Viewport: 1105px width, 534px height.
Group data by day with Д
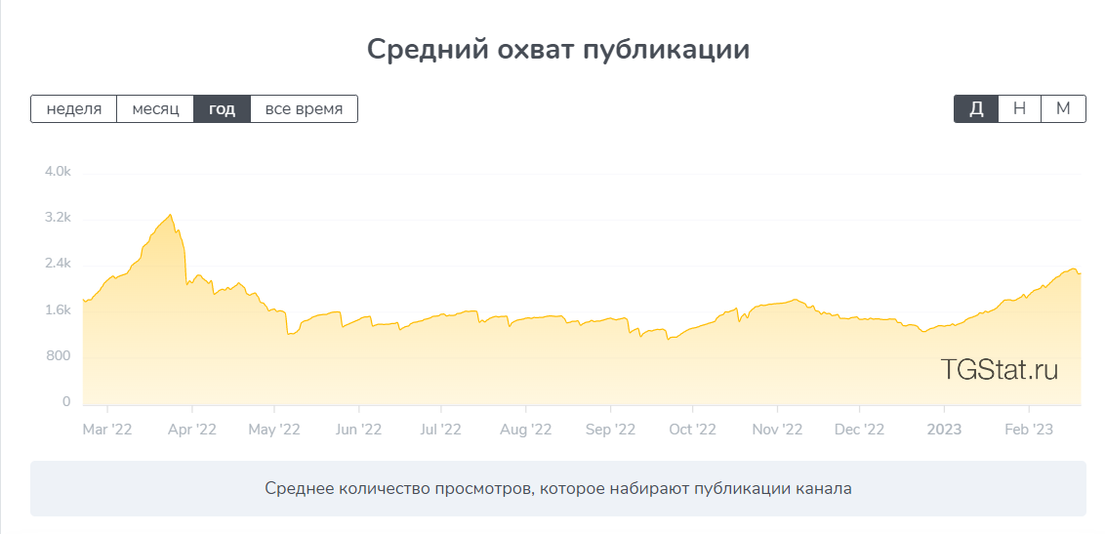click(x=976, y=109)
